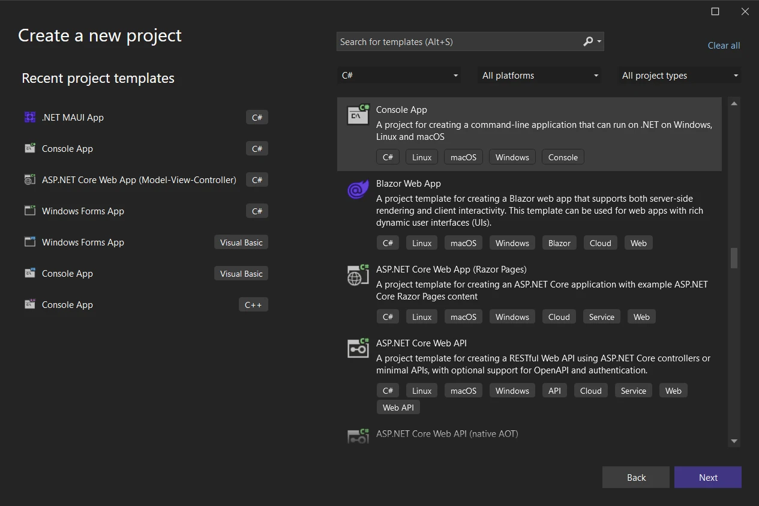
Task: Open the All project types dropdown
Action: coord(680,76)
